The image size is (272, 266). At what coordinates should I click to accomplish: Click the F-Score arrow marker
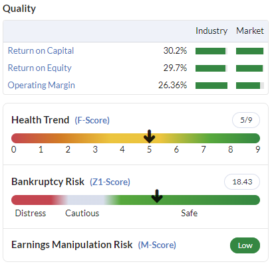coord(149,137)
